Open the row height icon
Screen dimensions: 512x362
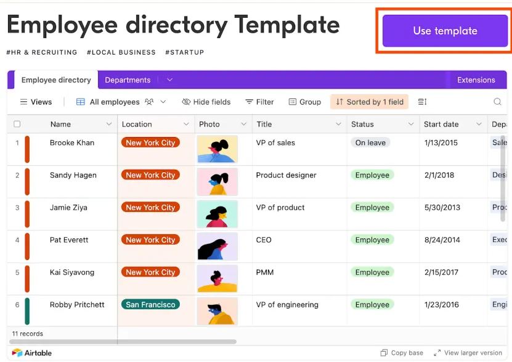point(422,102)
